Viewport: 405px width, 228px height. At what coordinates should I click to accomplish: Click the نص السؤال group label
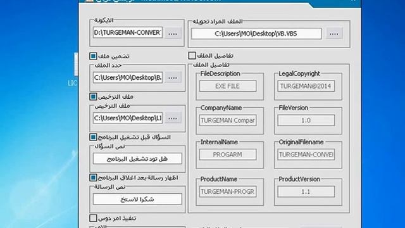point(109,146)
